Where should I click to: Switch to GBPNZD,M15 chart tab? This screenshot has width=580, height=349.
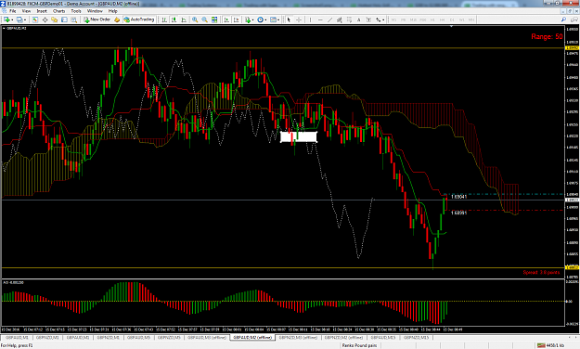coord(416,338)
